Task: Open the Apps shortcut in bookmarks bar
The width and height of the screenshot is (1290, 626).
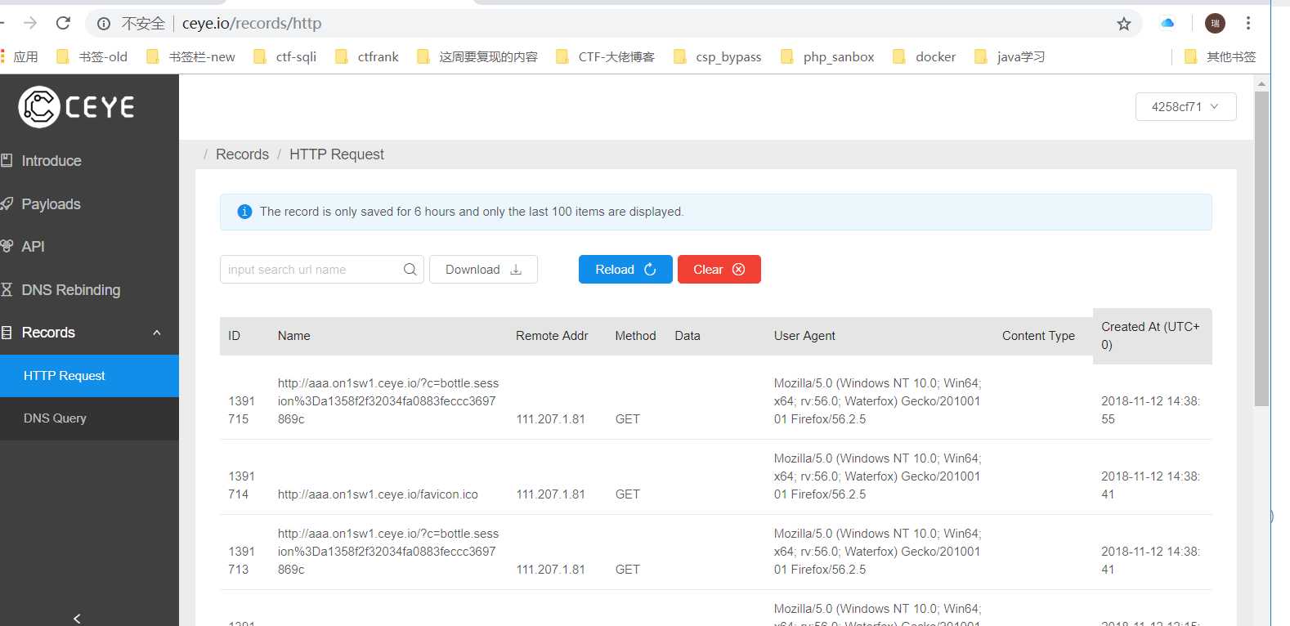Action: [x=20, y=56]
